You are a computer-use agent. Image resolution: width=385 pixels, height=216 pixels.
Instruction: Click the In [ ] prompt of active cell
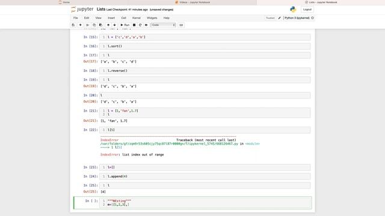pyautogui.click(x=91, y=201)
